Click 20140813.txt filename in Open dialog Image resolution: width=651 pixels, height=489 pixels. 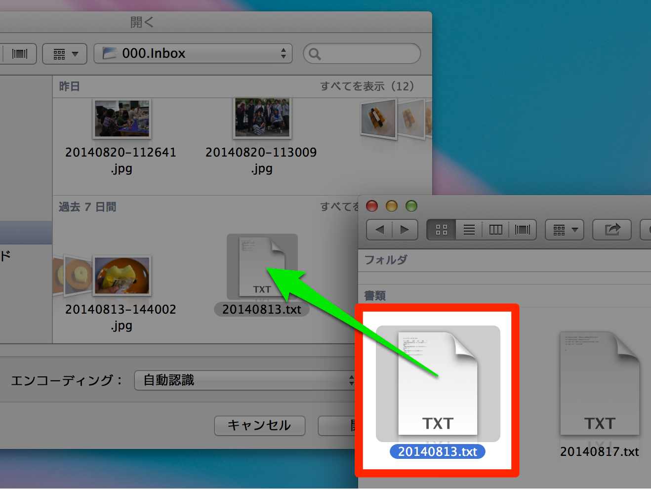[x=262, y=310]
